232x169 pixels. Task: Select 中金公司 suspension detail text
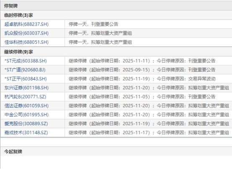tap(149, 115)
